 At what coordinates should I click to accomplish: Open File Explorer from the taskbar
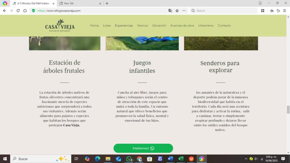point(108,159)
